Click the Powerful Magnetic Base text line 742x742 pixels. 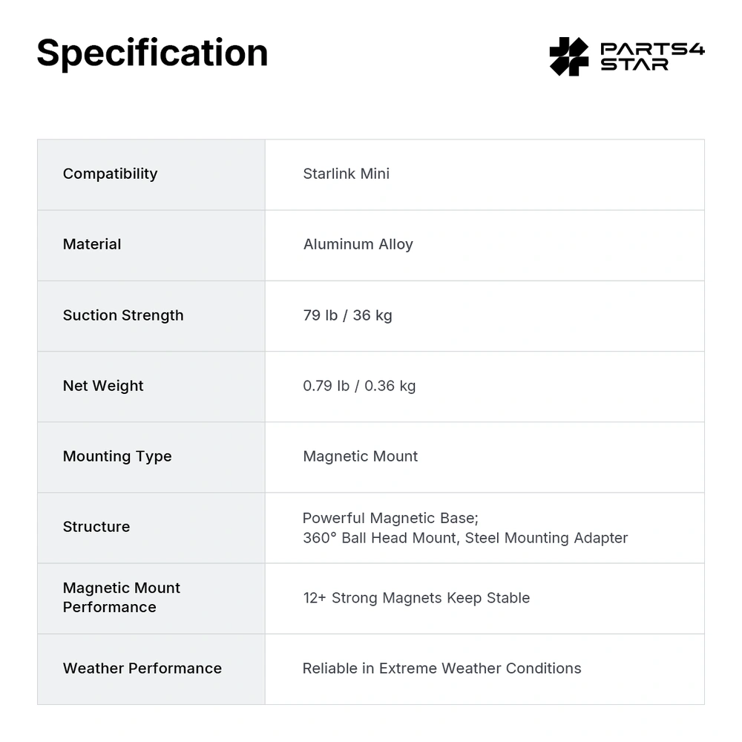tap(390, 518)
